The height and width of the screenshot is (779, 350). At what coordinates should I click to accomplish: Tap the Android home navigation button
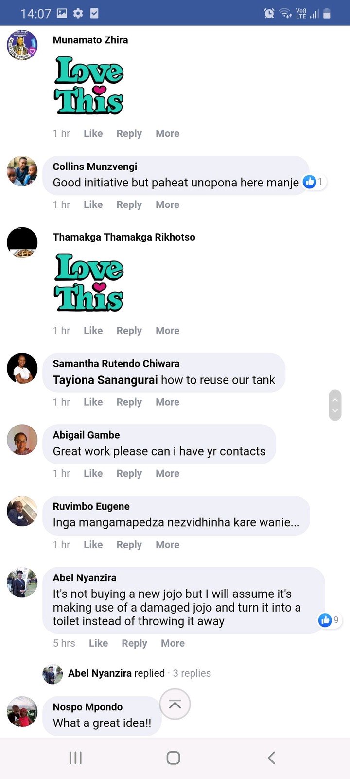174,758
